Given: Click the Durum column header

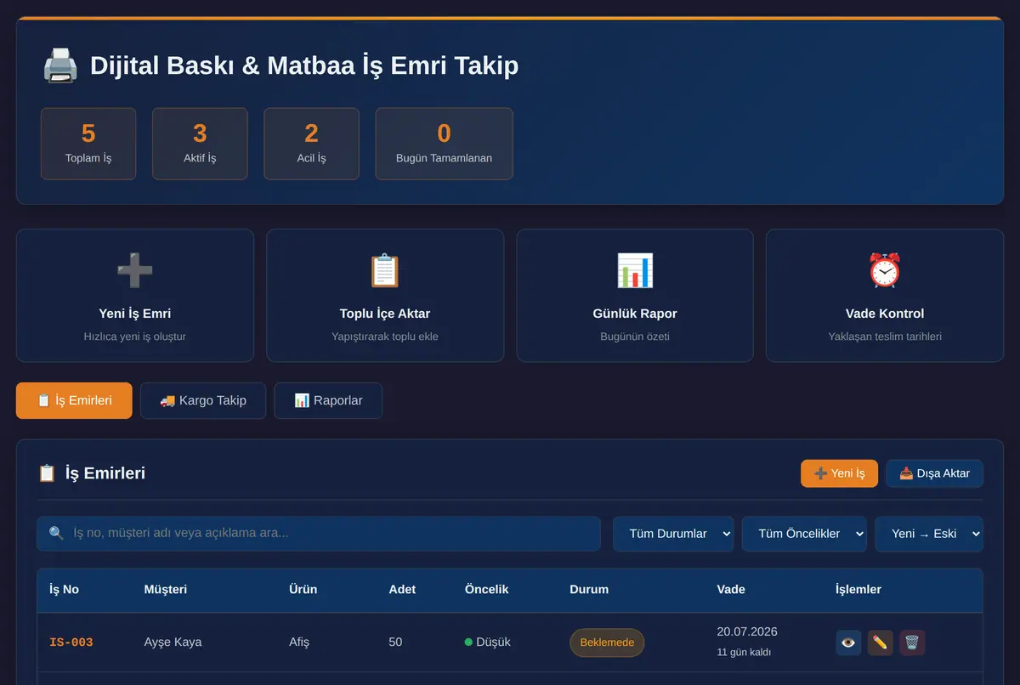Looking at the screenshot, I should pos(589,589).
